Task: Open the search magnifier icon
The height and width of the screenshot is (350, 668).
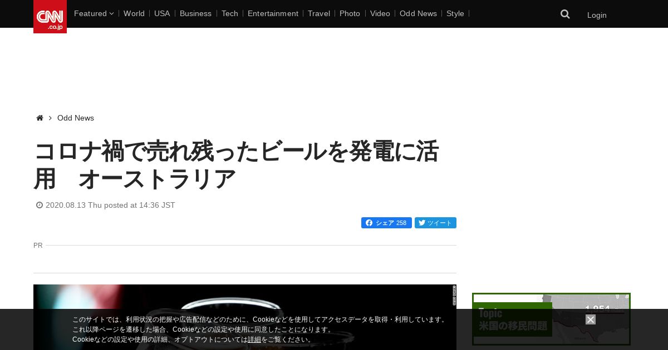Action: click(565, 14)
